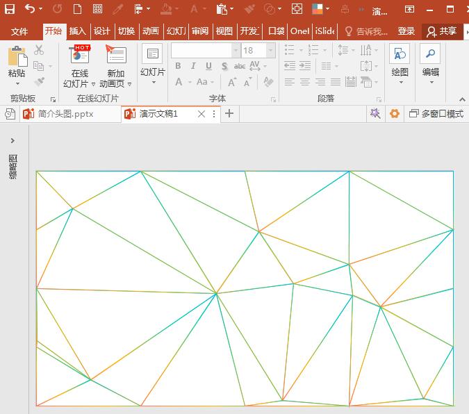469x414 pixels.
Task: Click the 登录 login button
Action: pos(406,31)
